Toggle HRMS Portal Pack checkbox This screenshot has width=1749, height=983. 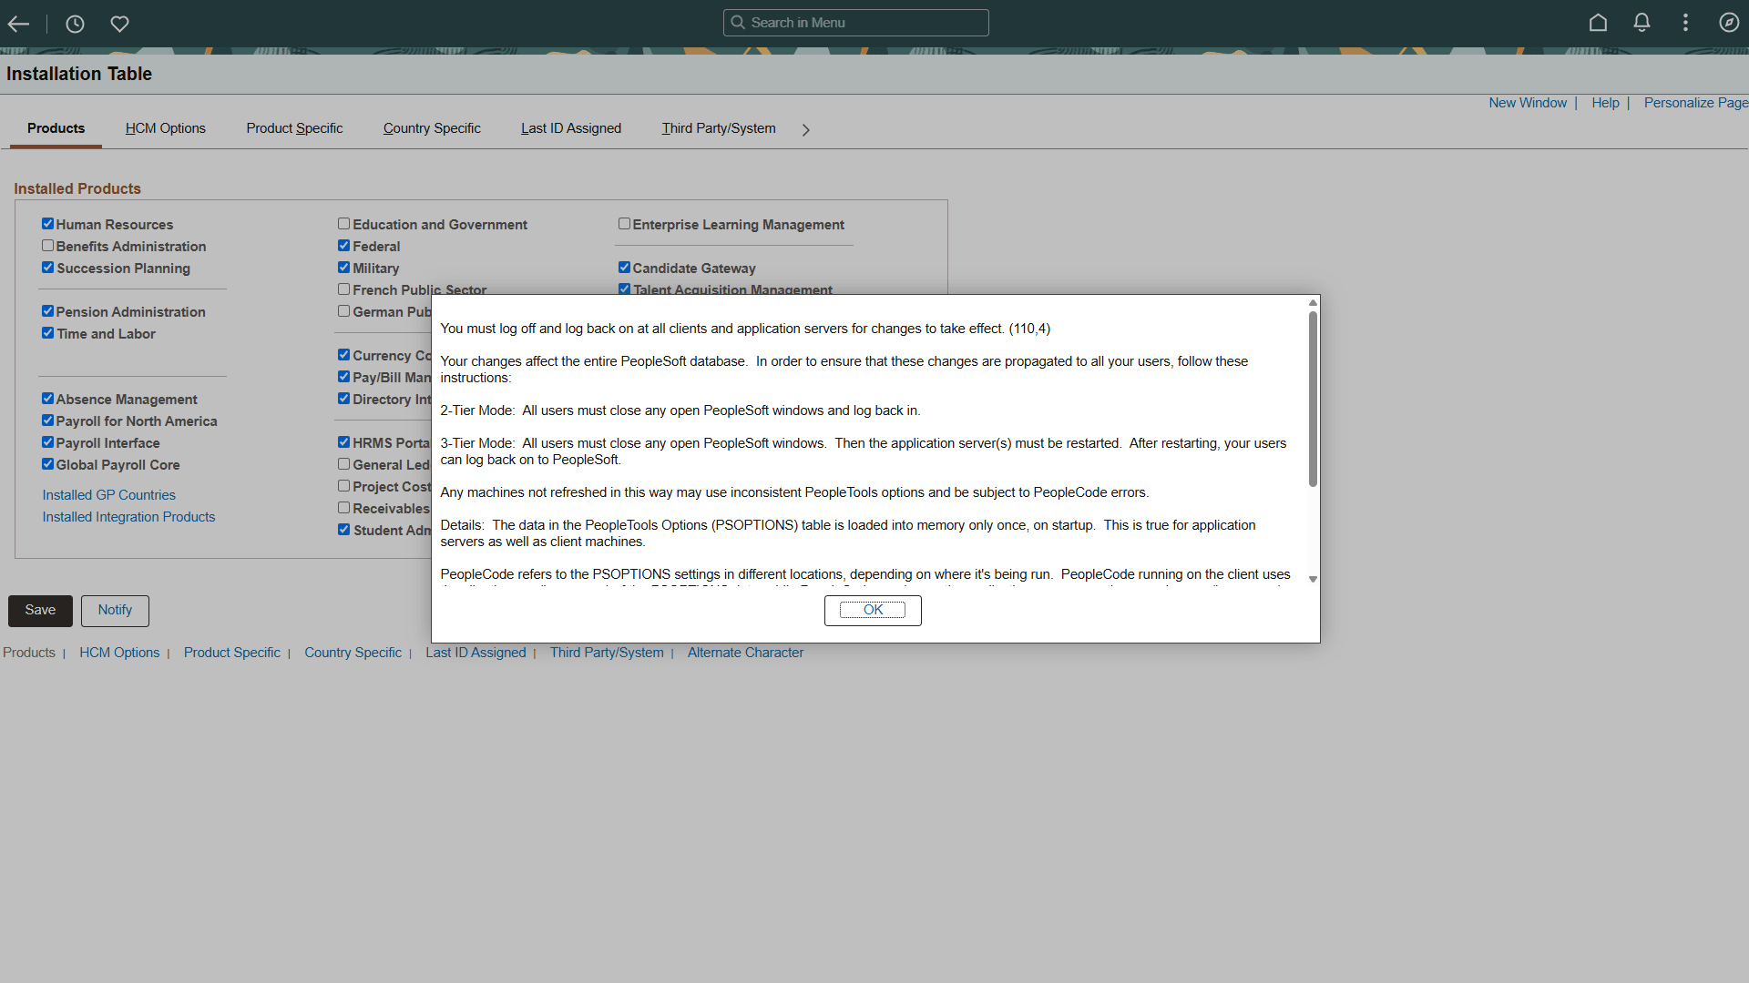(x=343, y=442)
